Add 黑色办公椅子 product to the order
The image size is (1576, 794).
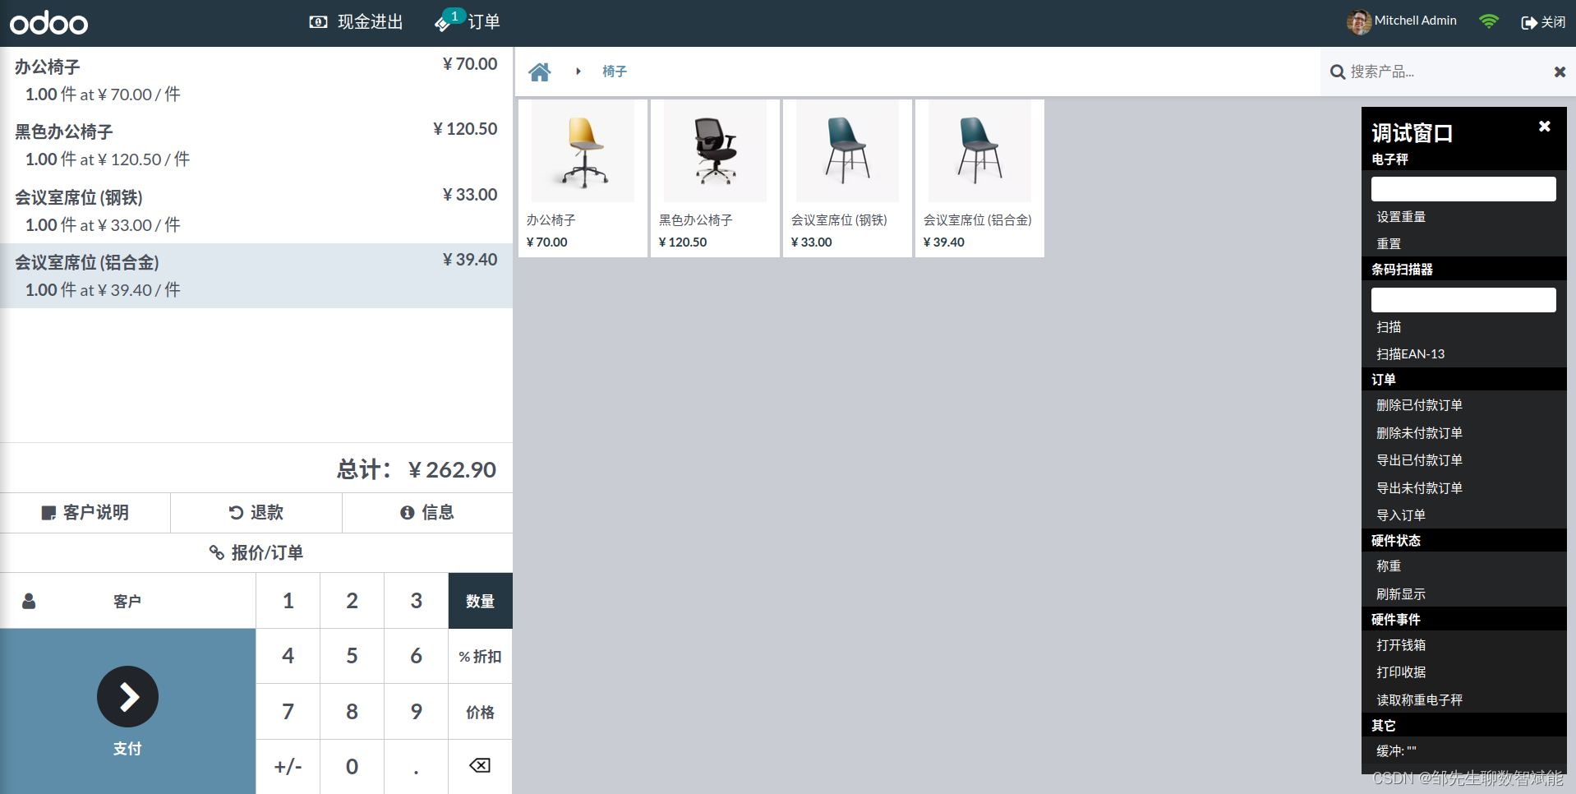click(715, 178)
